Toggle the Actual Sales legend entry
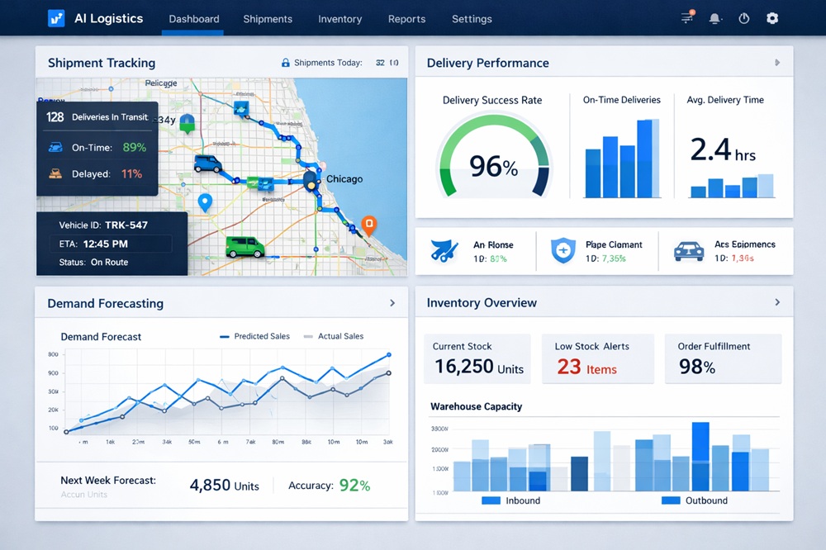The height and width of the screenshot is (550, 826). [341, 336]
